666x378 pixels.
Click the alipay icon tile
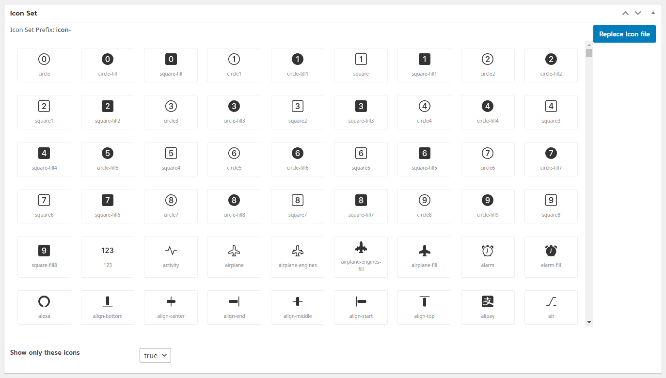(x=487, y=307)
